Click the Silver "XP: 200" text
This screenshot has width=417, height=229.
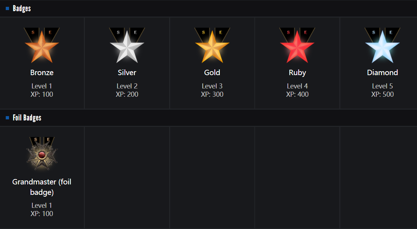pos(127,95)
